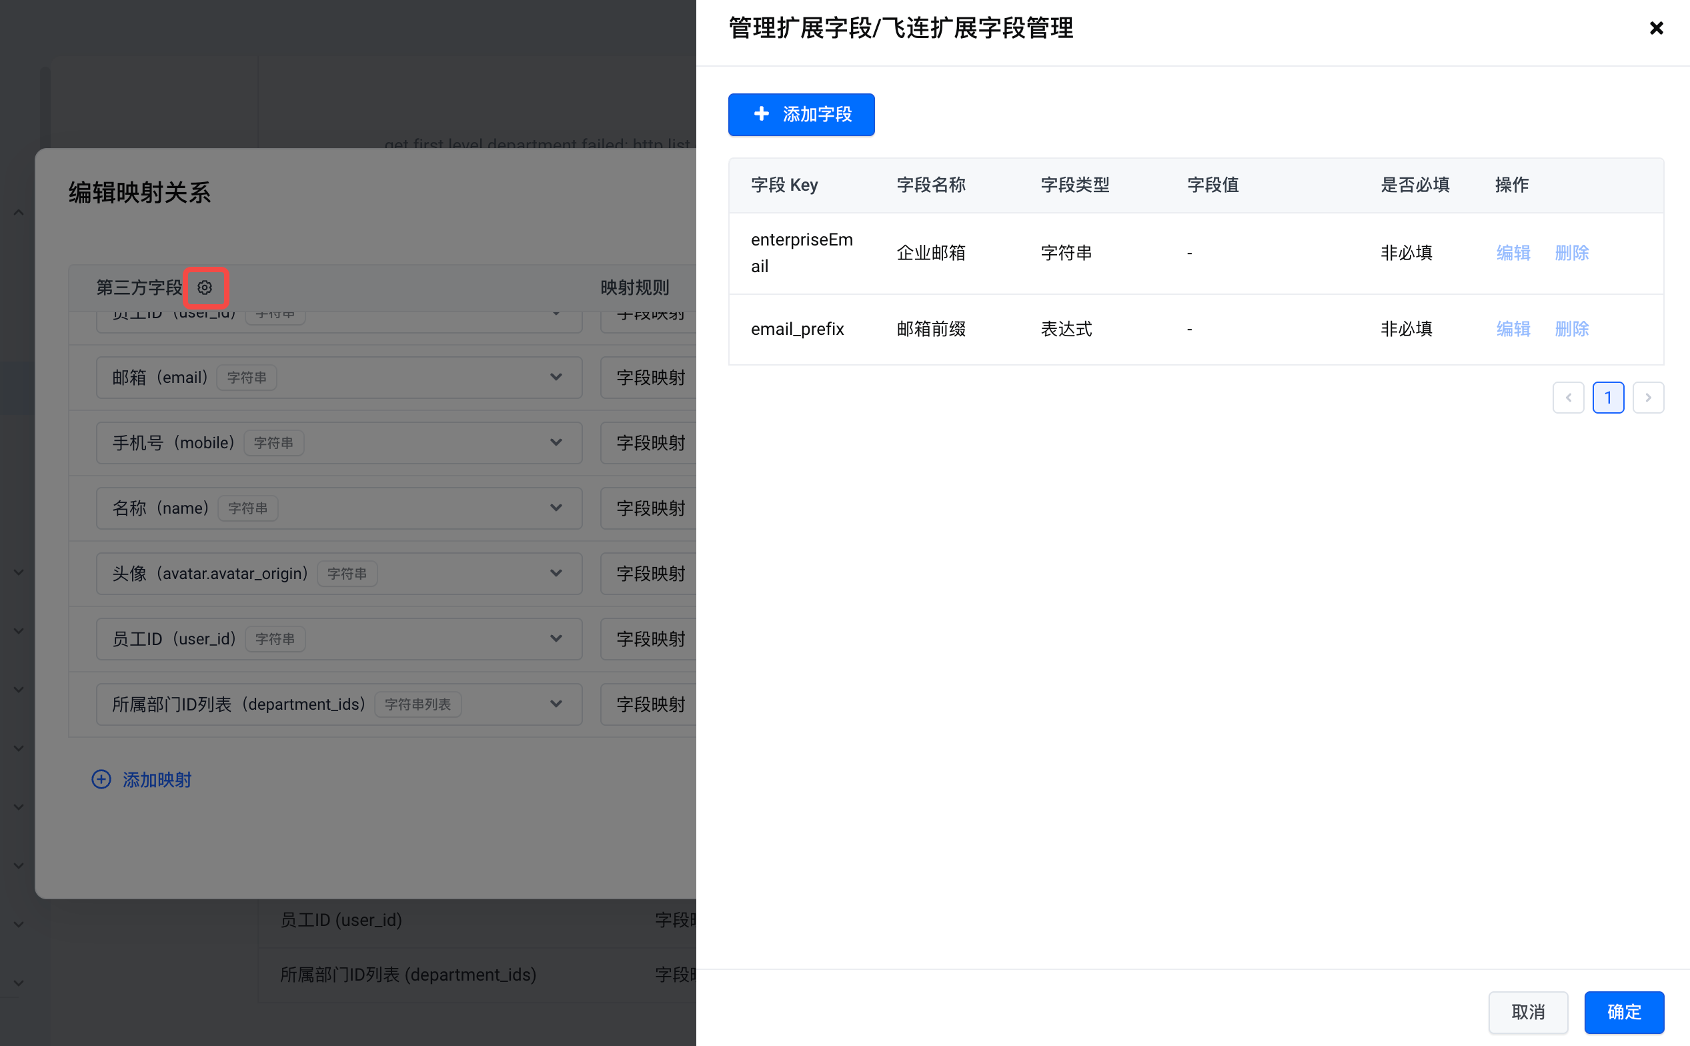Delete the enterpriseEmail field row
Image resolution: width=1690 pixels, height=1046 pixels.
(1572, 253)
